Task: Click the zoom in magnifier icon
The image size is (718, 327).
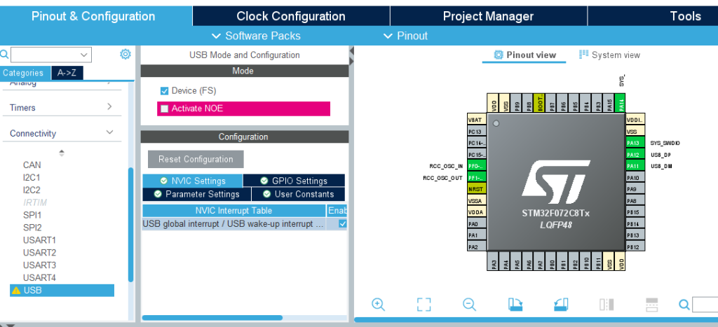Action: (378, 304)
